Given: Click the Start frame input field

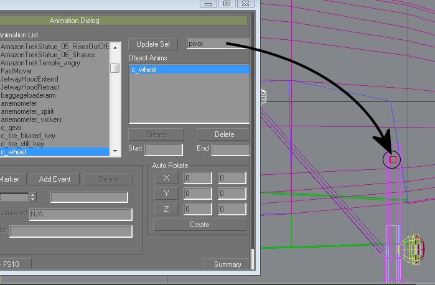Looking at the screenshot, I should click(x=163, y=149).
